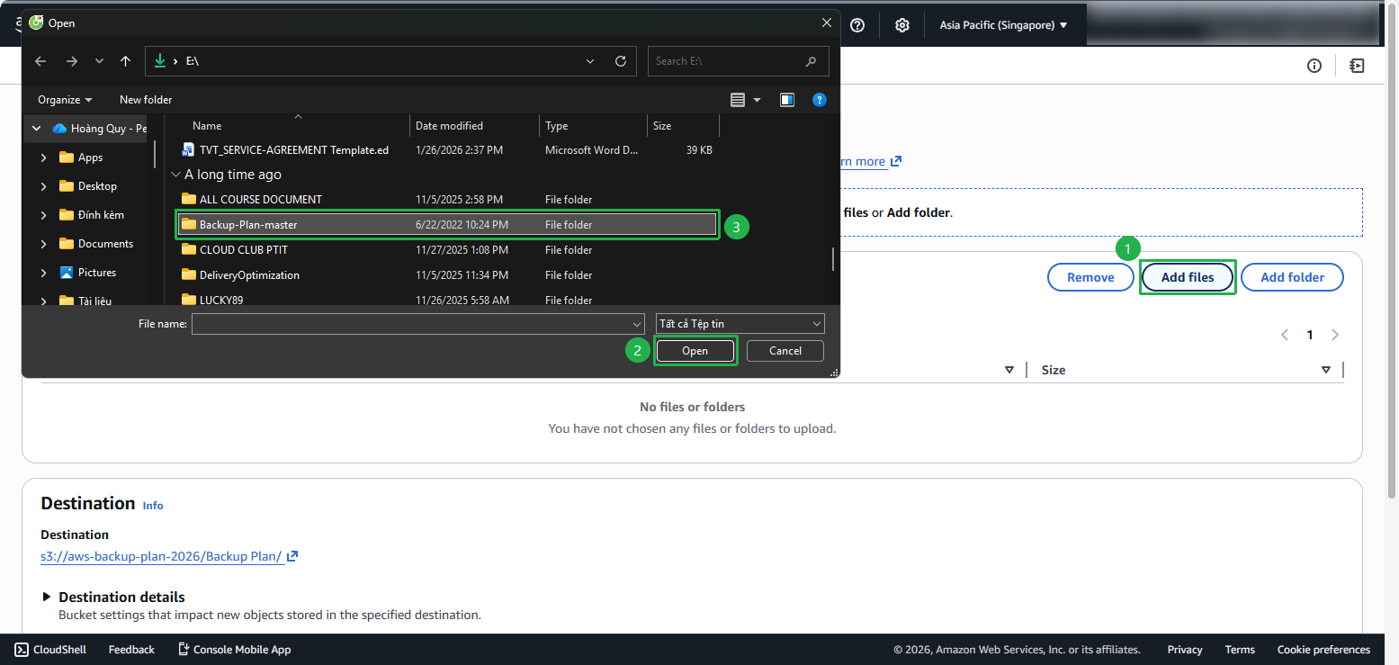Go forward in Open dialog navigation
Screen dimensions: 1399x665
(x=71, y=61)
